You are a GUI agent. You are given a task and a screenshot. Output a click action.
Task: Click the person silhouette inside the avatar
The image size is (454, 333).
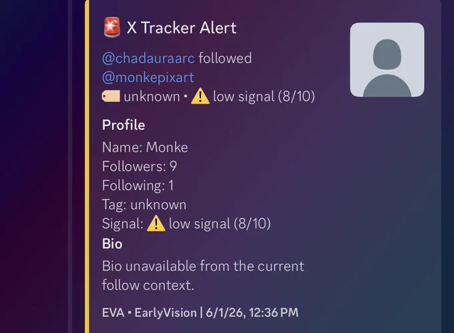coord(387,68)
